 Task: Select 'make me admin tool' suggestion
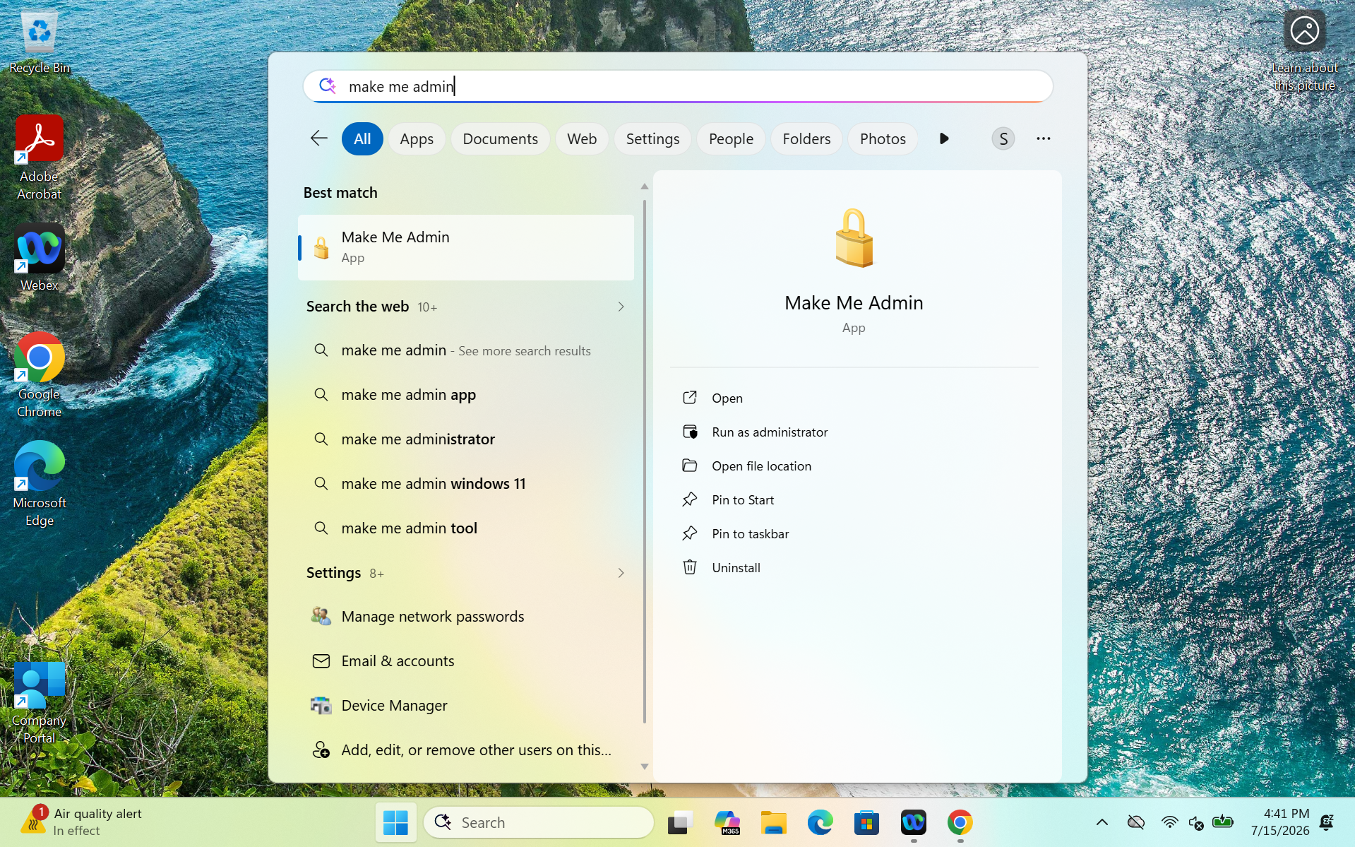(466, 528)
